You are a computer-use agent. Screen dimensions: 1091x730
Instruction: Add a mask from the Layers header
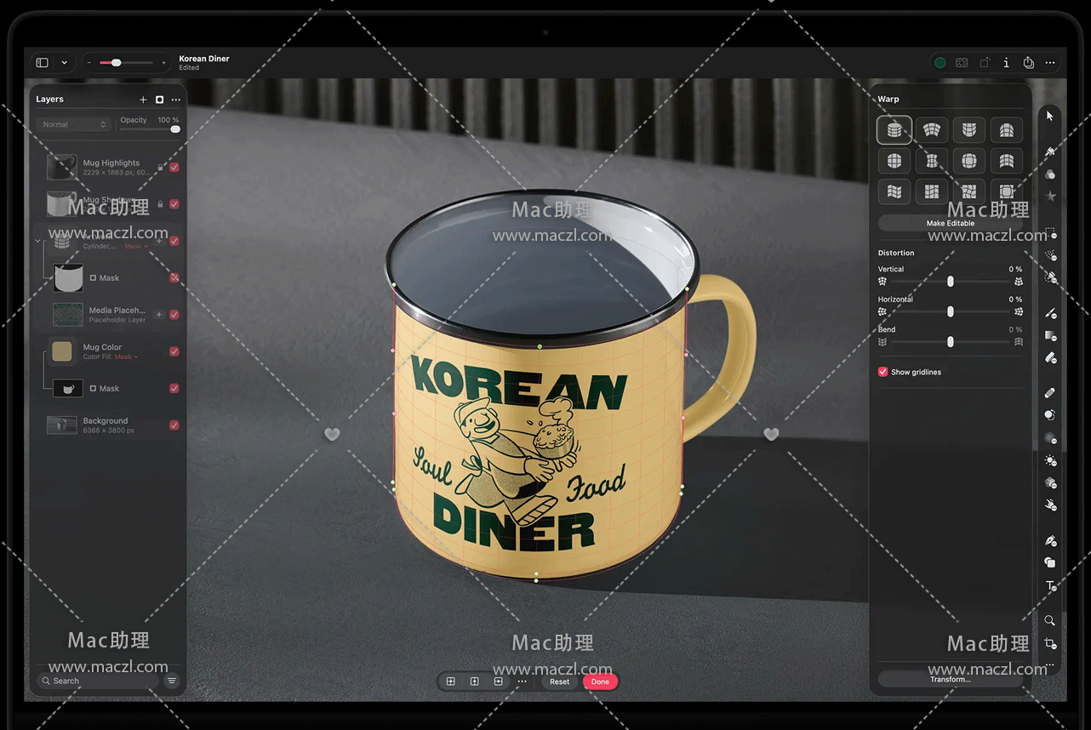pyautogui.click(x=159, y=100)
